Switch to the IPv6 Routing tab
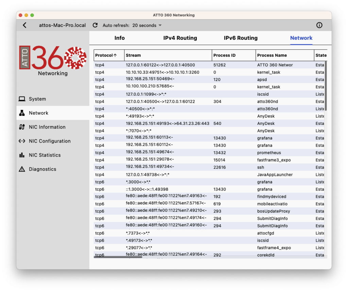 point(241,38)
